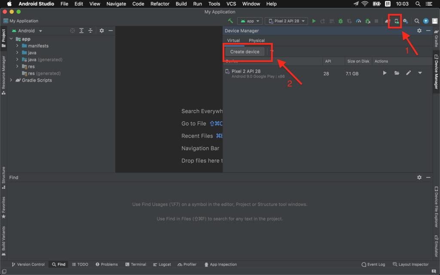Expand the Gradle Scripts node

[x=11, y=80]
